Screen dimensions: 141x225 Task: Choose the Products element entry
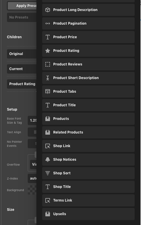click(x=88, y=119)
